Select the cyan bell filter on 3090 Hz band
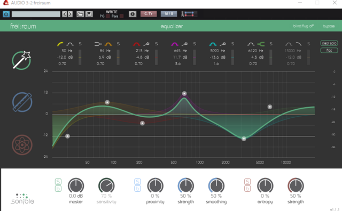Image resolution: width=342 pixels, height=211 pixels. 213,44
